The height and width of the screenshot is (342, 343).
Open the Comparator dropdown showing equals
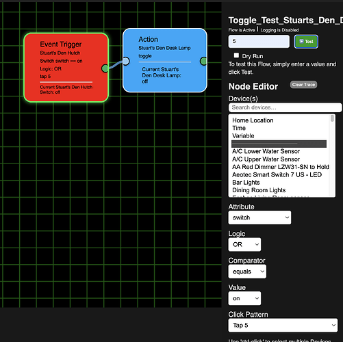coord(247,272)
